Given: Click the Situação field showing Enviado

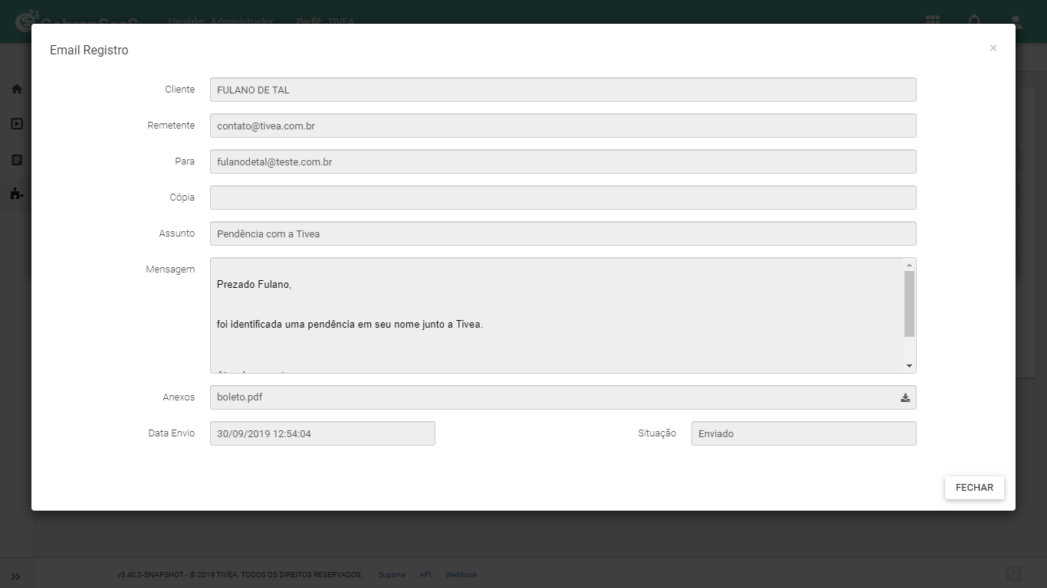Looking at the screenshot, I should tap(804, 433).
